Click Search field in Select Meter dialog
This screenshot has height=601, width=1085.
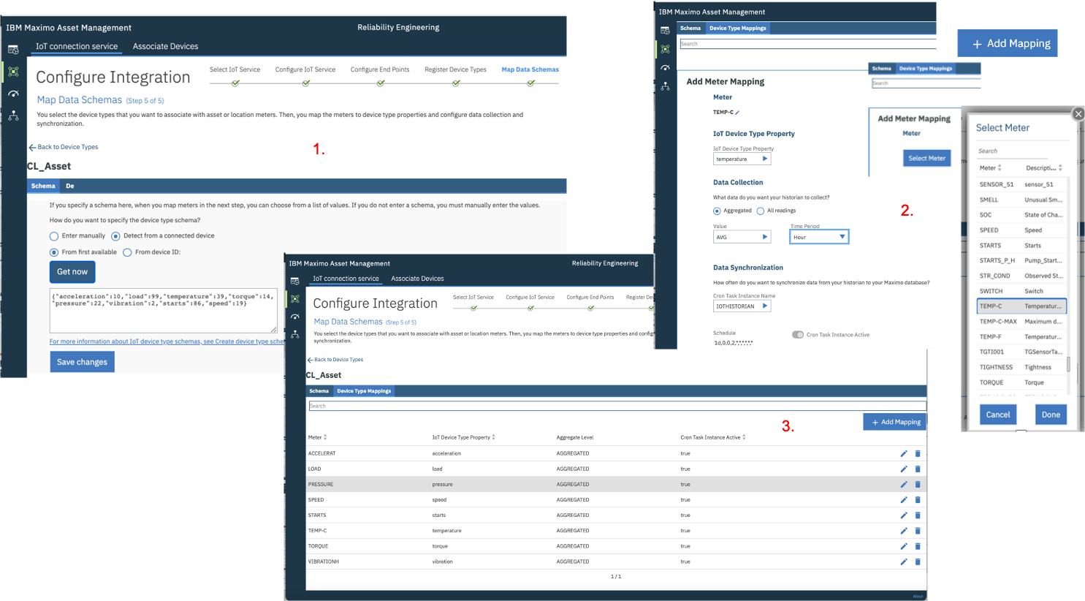1013,151
